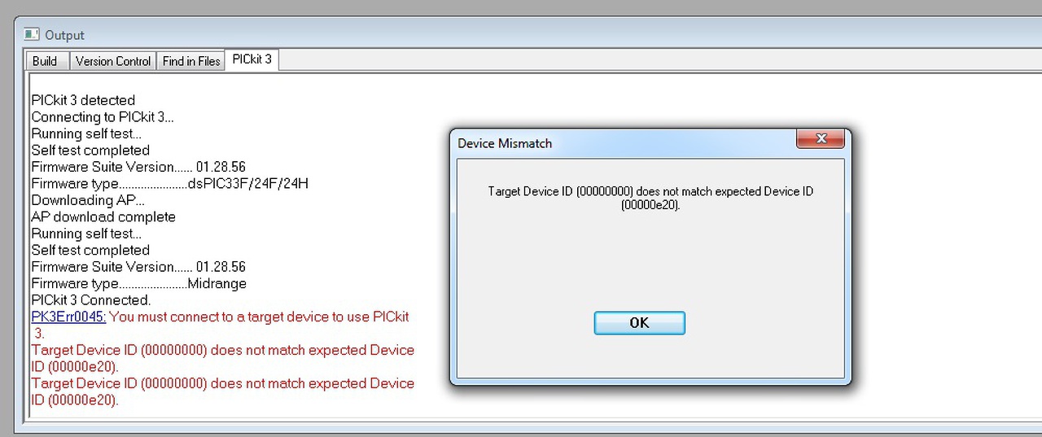The image size is (1042, 437).
Task: Select the Find in Files tab
Action: [191, 61]
